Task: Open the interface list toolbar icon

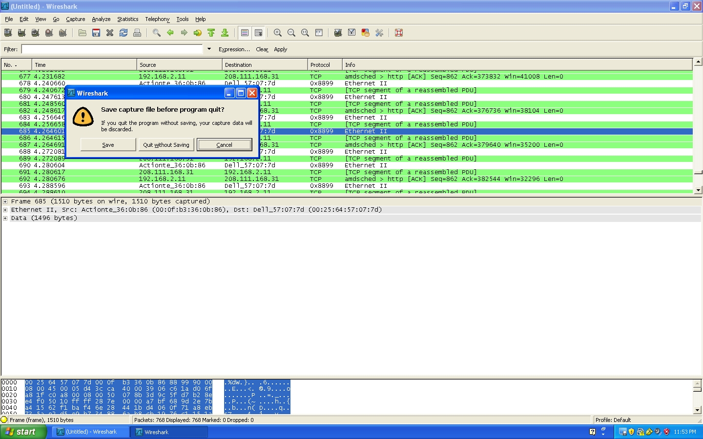Action: 8,33
